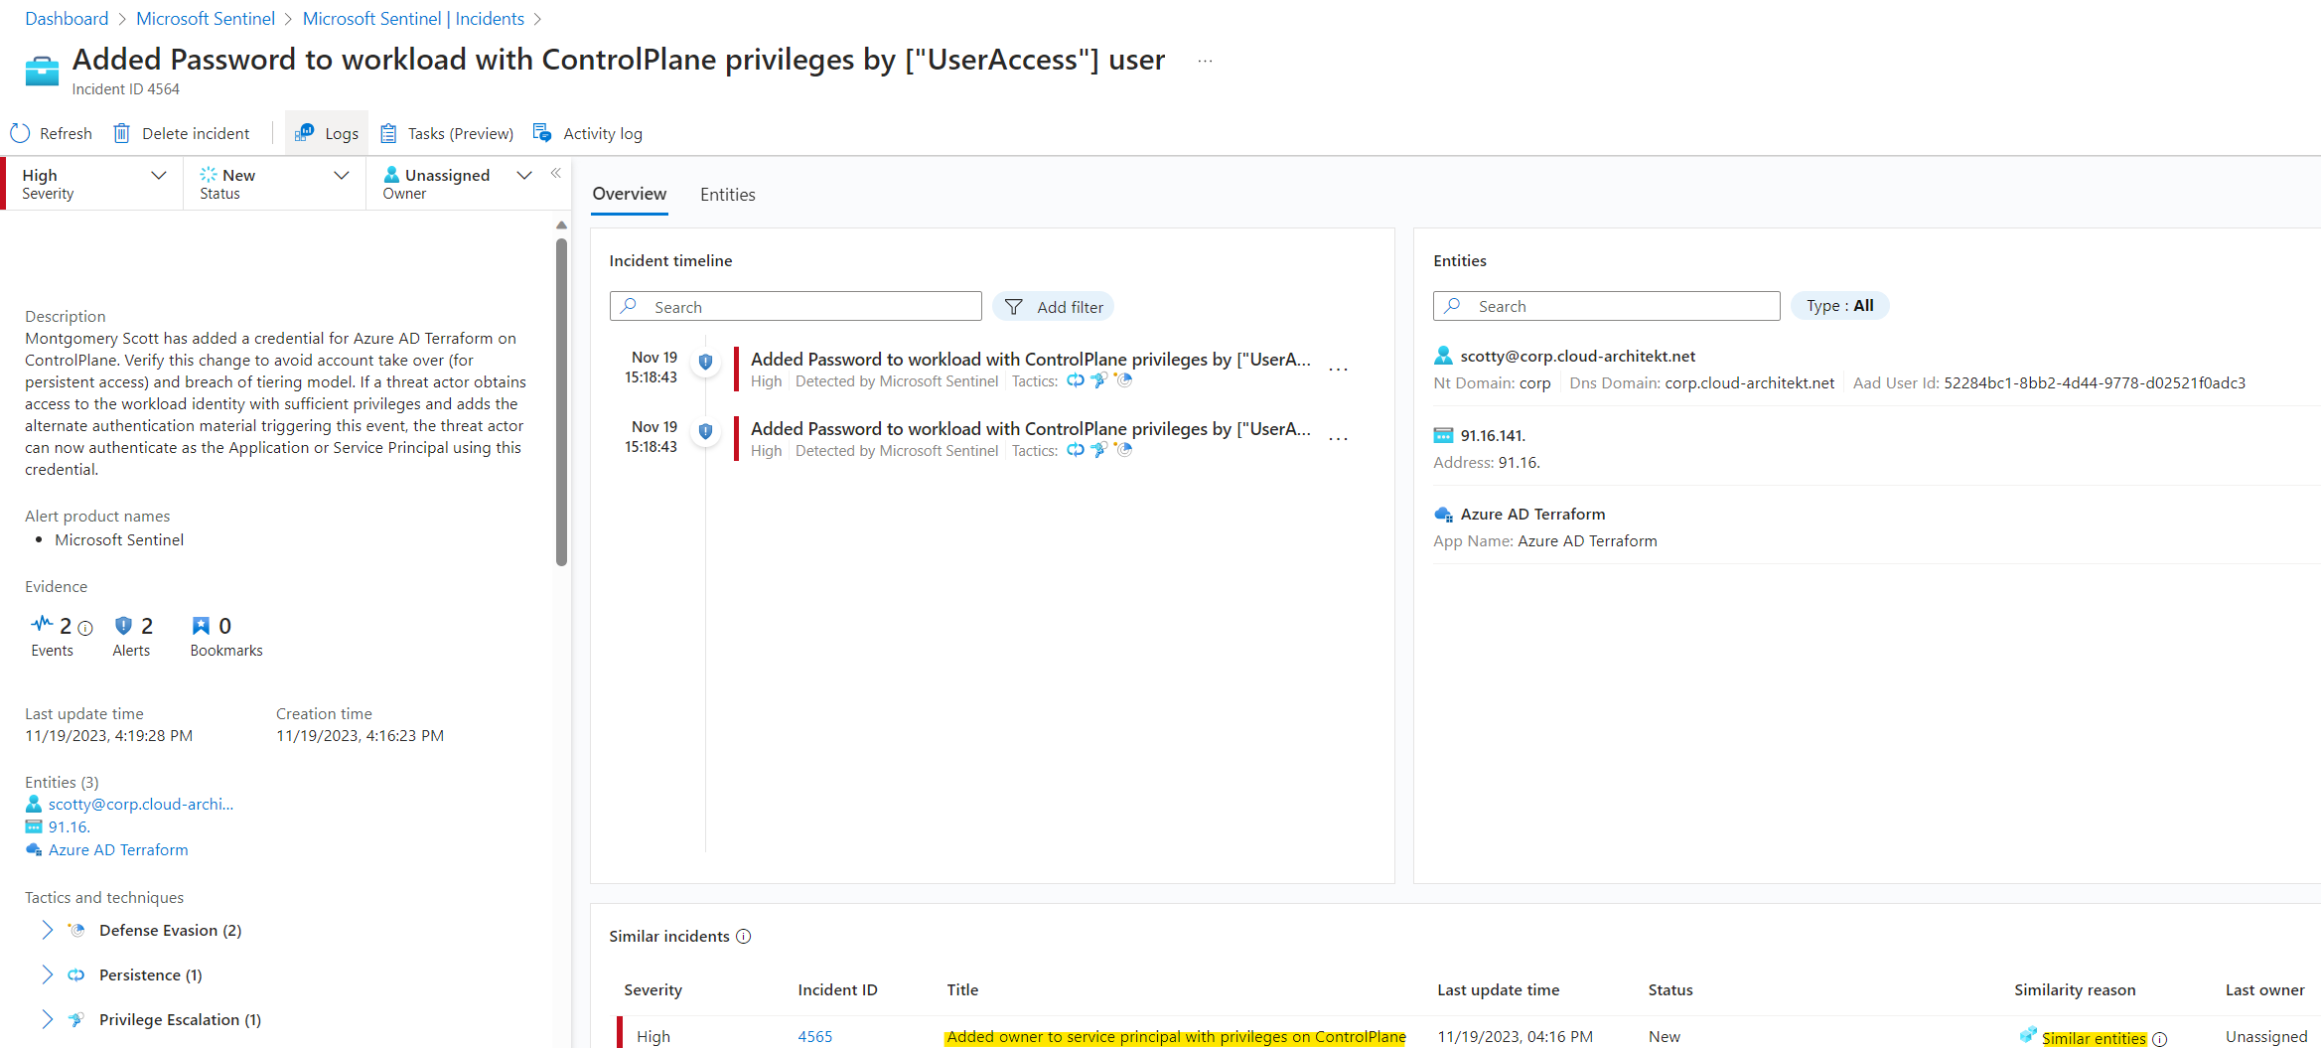Image resolution: width=2321 pixels, height=1048 pixels.
Task: Sort similar incidents by Title column
Action: (962, 989)
